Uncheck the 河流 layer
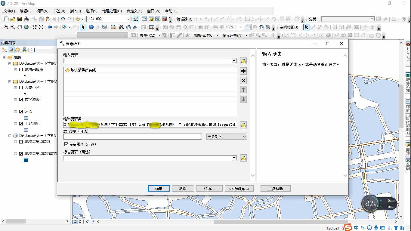This screenshot has width=411, height=231. [x=21, y=112]
